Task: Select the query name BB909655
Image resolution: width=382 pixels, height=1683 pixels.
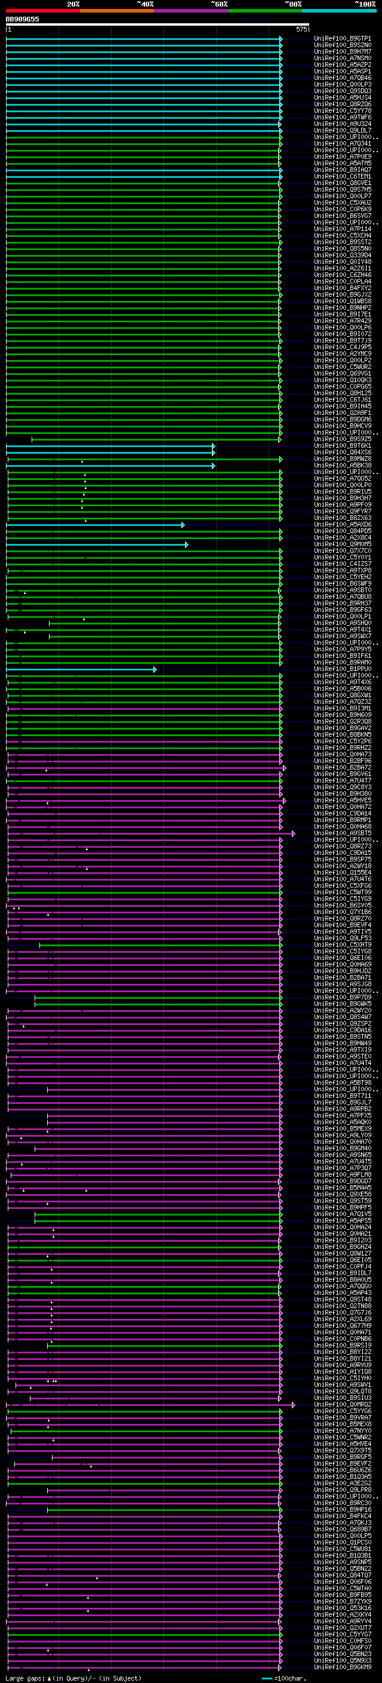Action: (22, 20)
